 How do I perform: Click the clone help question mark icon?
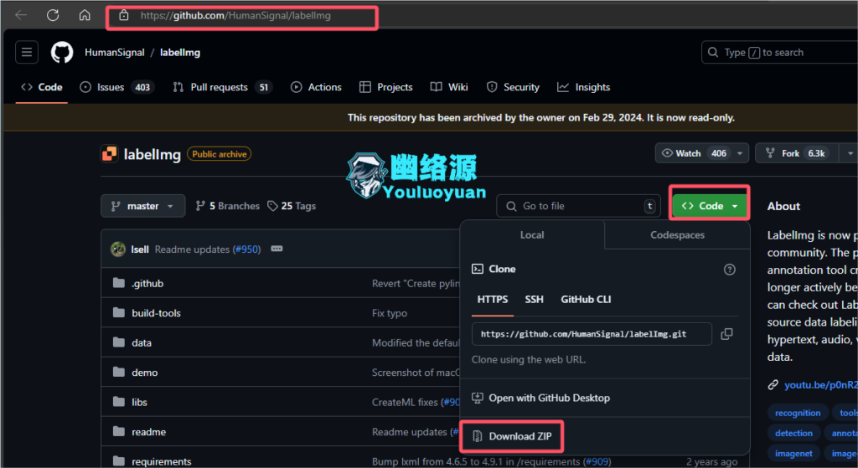(x=730, y=270)
